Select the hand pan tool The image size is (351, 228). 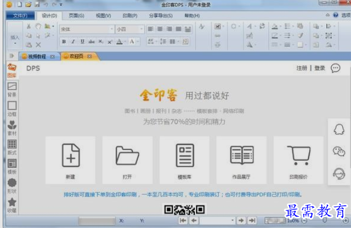tap(38, 26)
